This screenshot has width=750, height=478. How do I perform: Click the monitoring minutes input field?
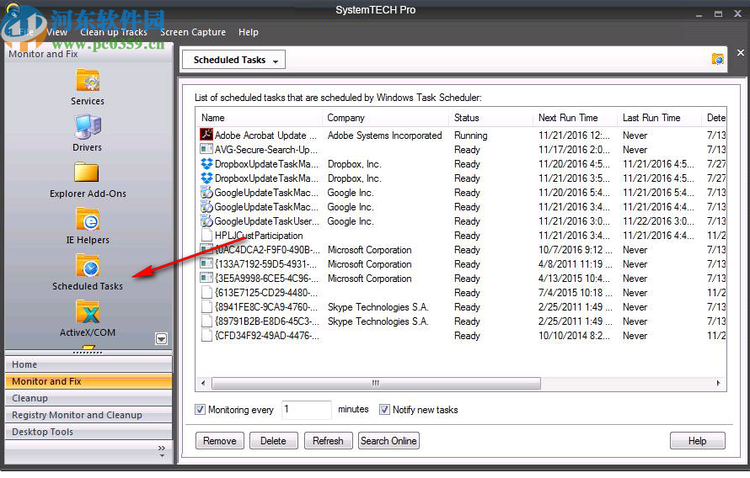pos(306,410)
